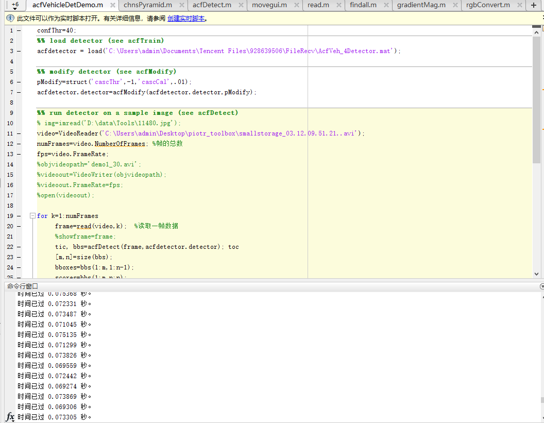Toggle breakpoint on line 3
Image resolution: width=544 pixels, height=423 pixels.
click(x=19, y=51)
